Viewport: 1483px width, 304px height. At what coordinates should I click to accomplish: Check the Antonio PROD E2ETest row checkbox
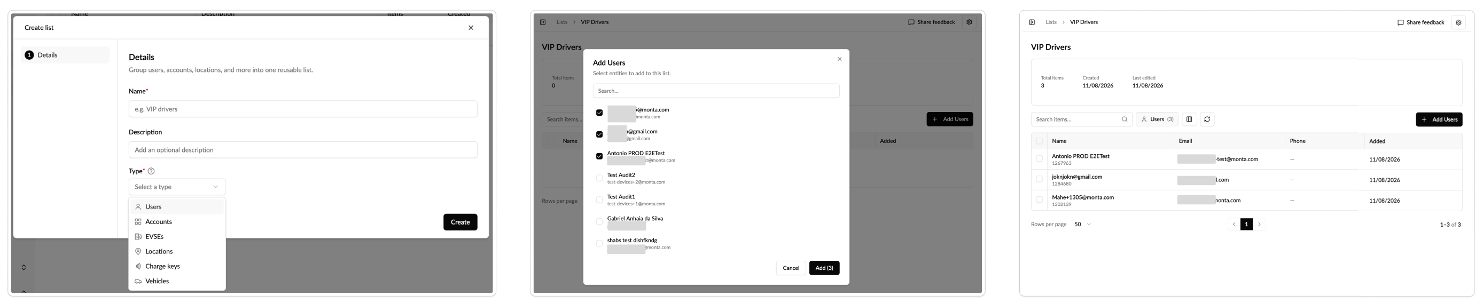coord(1039,159)
